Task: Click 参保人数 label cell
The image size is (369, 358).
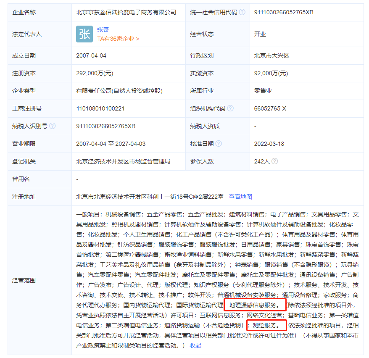Action: [218, 161]
